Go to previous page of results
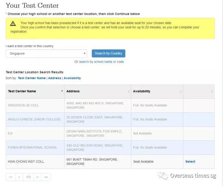 pos(19,177)
